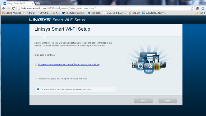Click the browser forward arrow
Screen dimensions: 206x116
click(8, 8)
